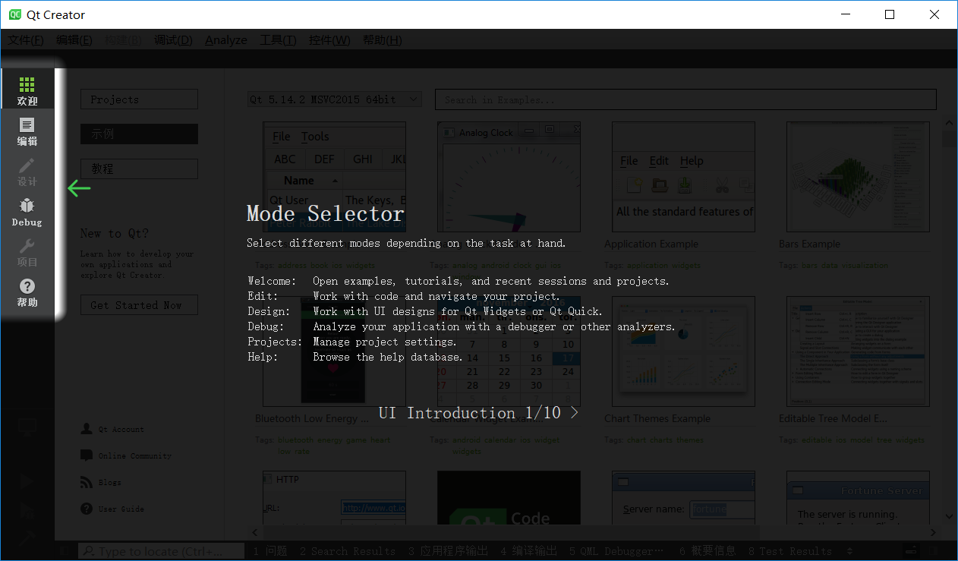The width and height of the screenshot is (958, 561).
Task: Click the Online Community chat icon
Action: click(x=86, y=455)
